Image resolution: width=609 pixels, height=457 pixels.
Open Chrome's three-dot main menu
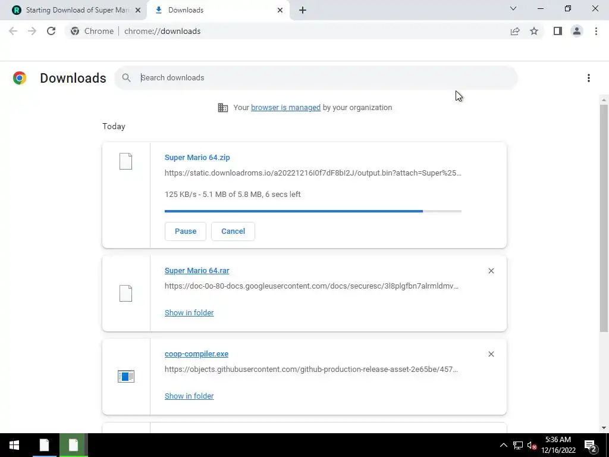pyautogui.click(x=596, y=31)
